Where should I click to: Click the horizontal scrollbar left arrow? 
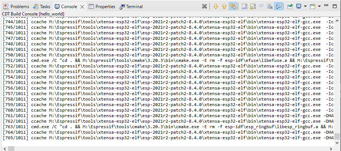(x=4, y=149)
